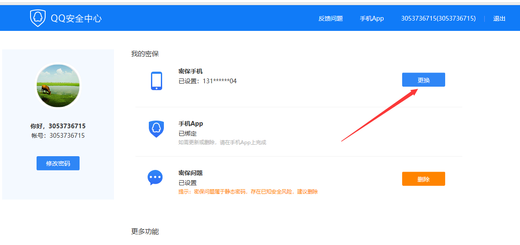Click the 密保问题 label

click(191, 173)
